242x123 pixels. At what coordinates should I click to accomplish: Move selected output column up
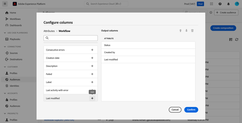[180, 31]
